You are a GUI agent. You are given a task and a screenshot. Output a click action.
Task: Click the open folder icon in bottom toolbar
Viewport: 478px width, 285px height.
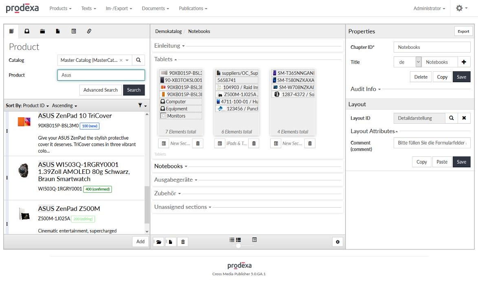pyautogui.click(x=159, y=242)
